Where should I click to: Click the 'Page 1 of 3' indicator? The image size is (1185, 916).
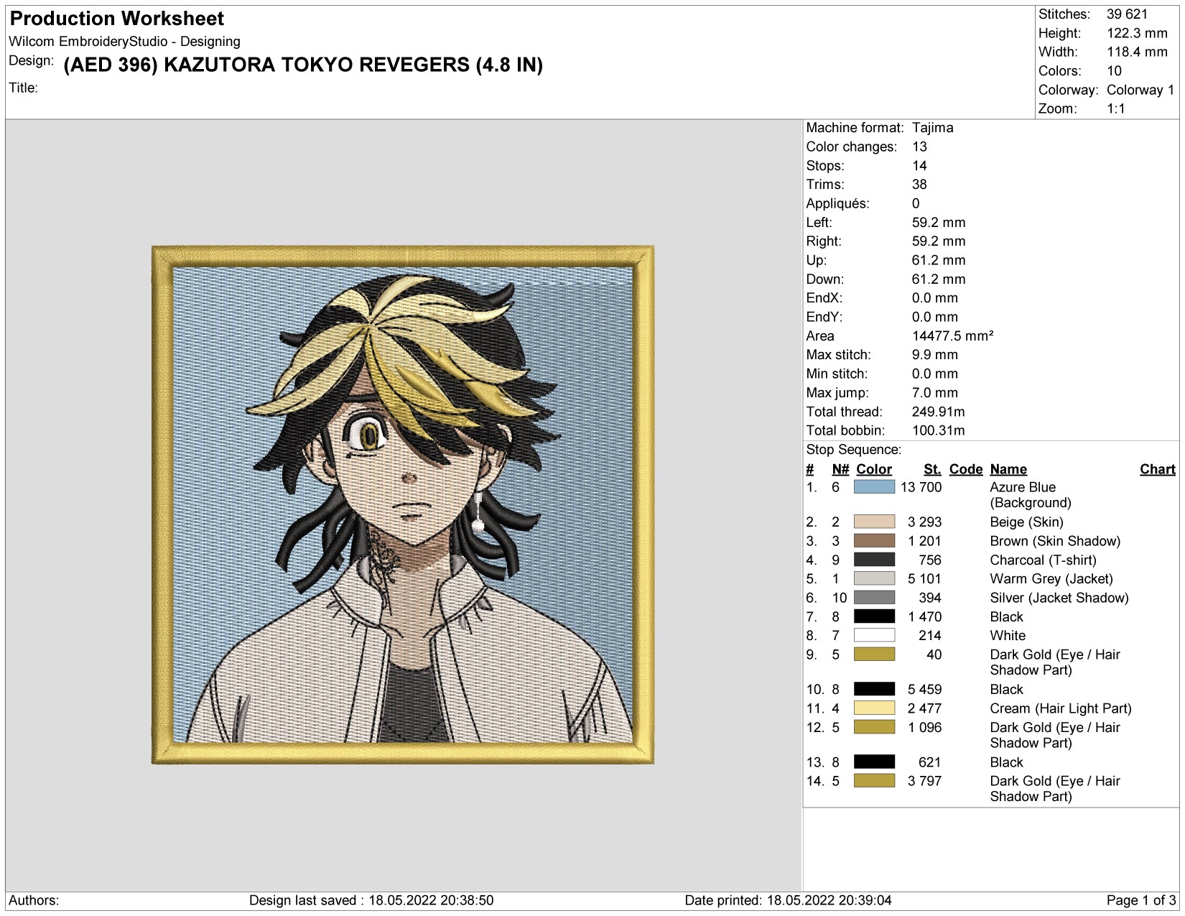point(1141,900)
